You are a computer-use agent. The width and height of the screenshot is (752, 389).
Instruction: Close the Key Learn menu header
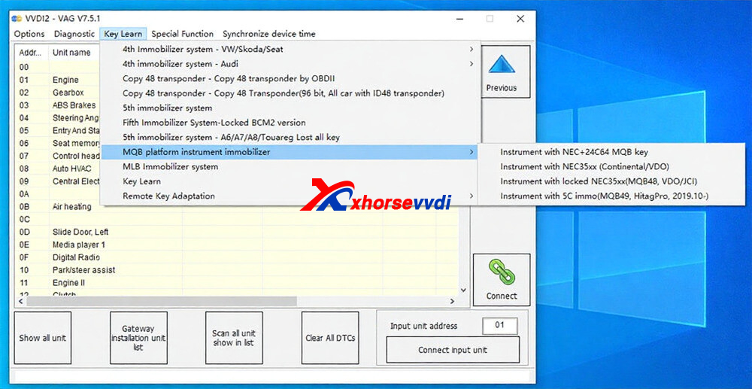123,34
